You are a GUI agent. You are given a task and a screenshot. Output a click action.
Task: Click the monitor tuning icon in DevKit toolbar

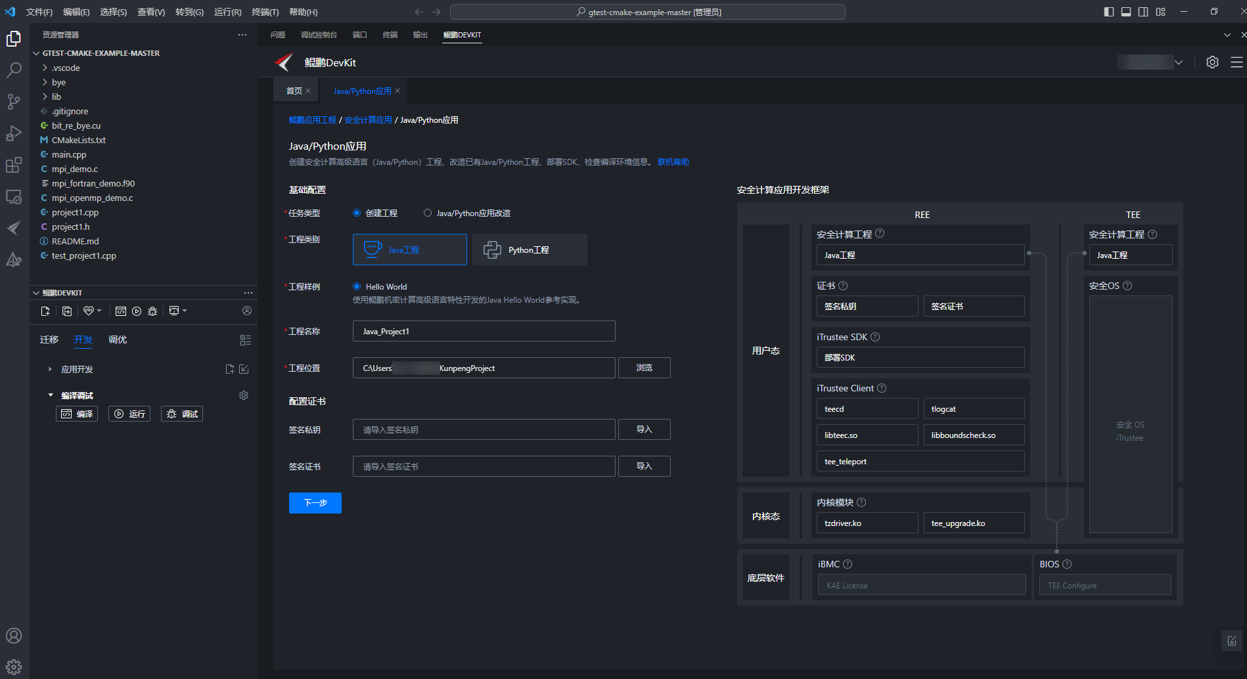click(174, 311)
